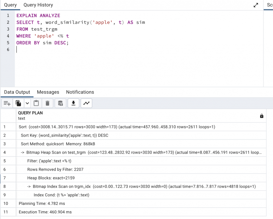Select the 'Sort Key' result row
The height and width of the screenshot is (219, 273).
click(x=141, y=135)
